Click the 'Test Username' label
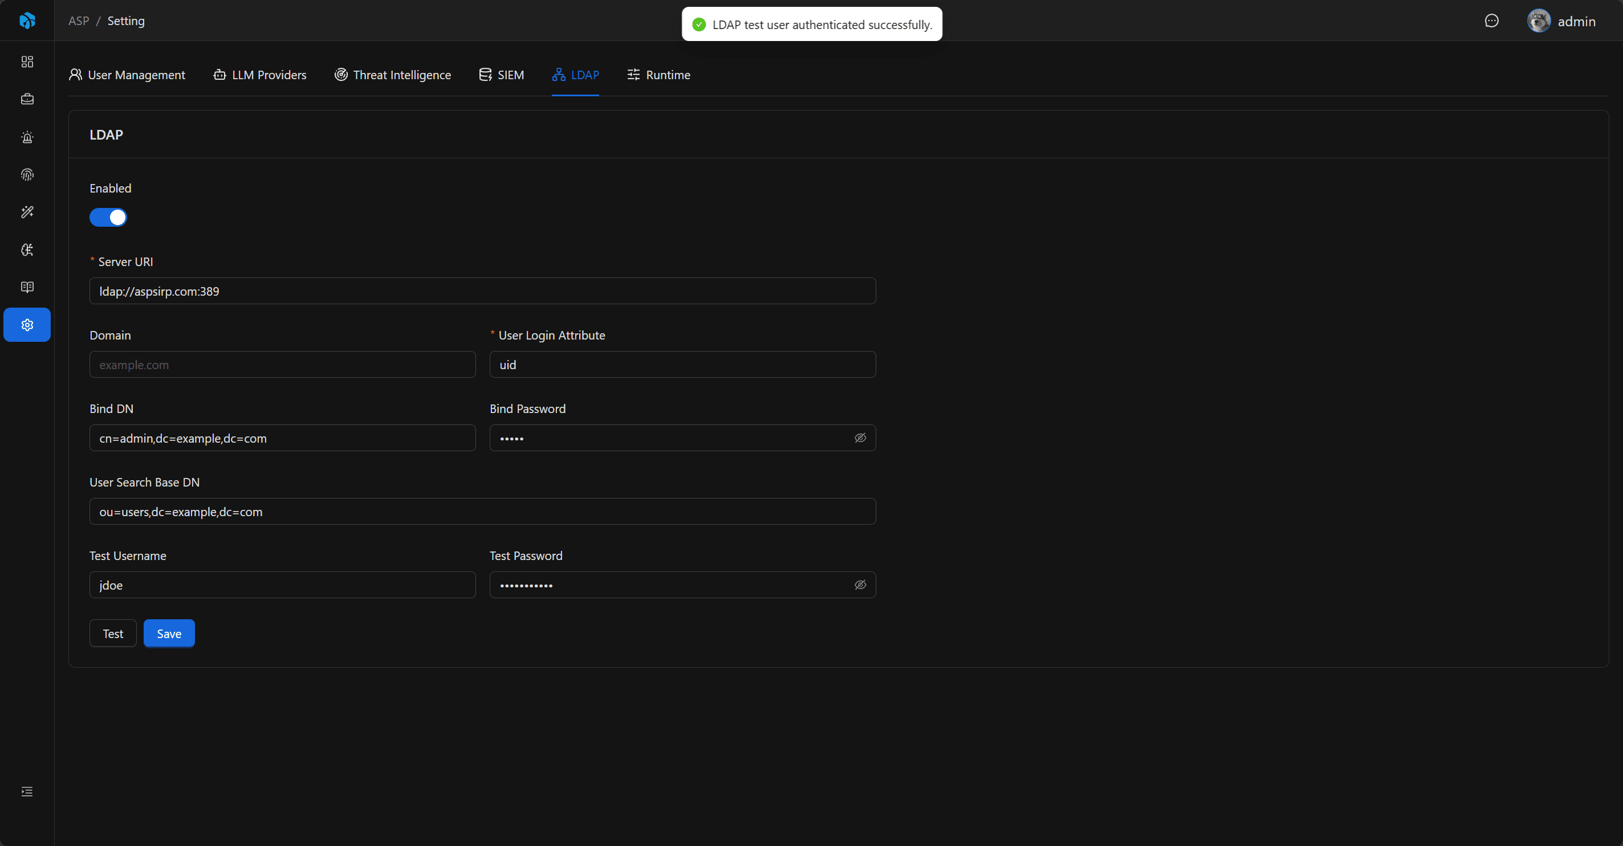The width and height of the screenshot is (1623, 846). [128, 556]
